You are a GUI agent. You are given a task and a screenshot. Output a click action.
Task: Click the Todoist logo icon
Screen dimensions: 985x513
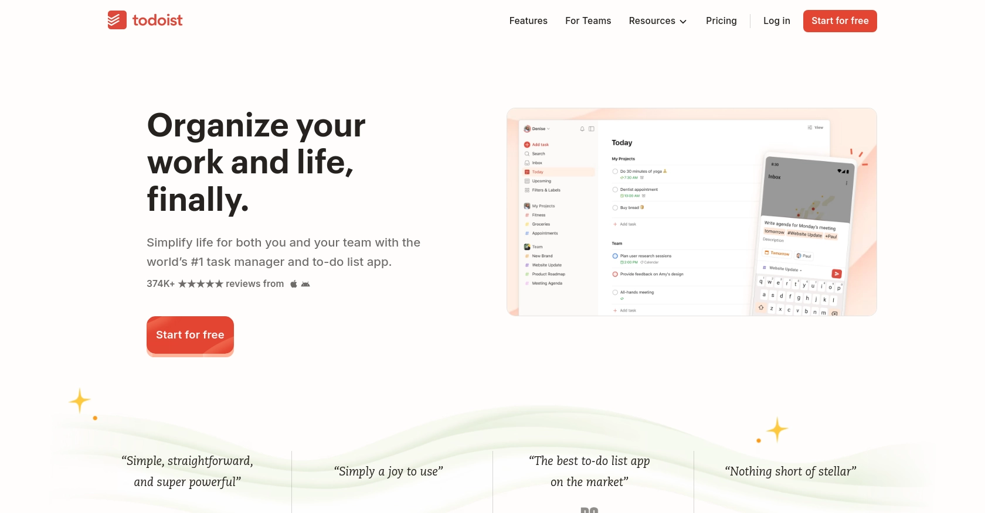coord(117,20)
